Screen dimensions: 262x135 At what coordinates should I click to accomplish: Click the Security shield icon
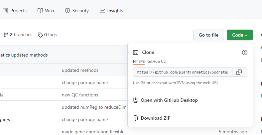coord(67,11)
